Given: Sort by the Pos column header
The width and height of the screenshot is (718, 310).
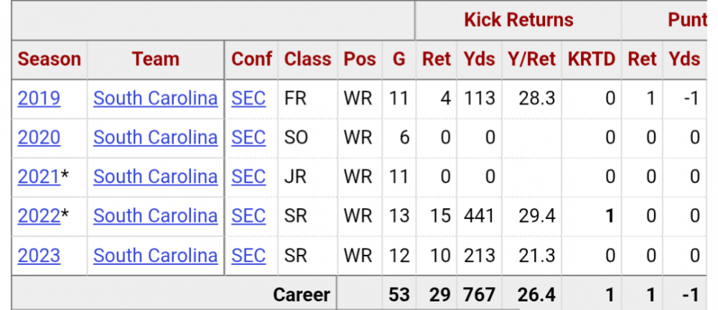Looking at the screenshot, I should tap(360, 59).
